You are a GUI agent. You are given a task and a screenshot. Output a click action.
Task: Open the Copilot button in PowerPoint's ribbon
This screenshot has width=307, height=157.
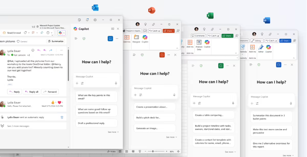click(145, 39)
